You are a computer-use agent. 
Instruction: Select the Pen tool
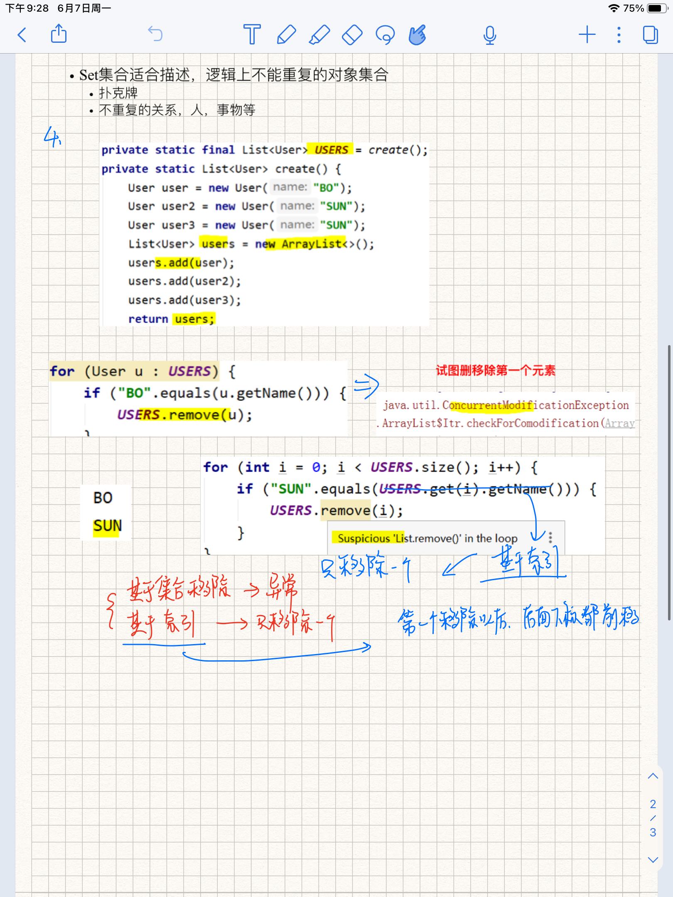(x=286, y=34)
